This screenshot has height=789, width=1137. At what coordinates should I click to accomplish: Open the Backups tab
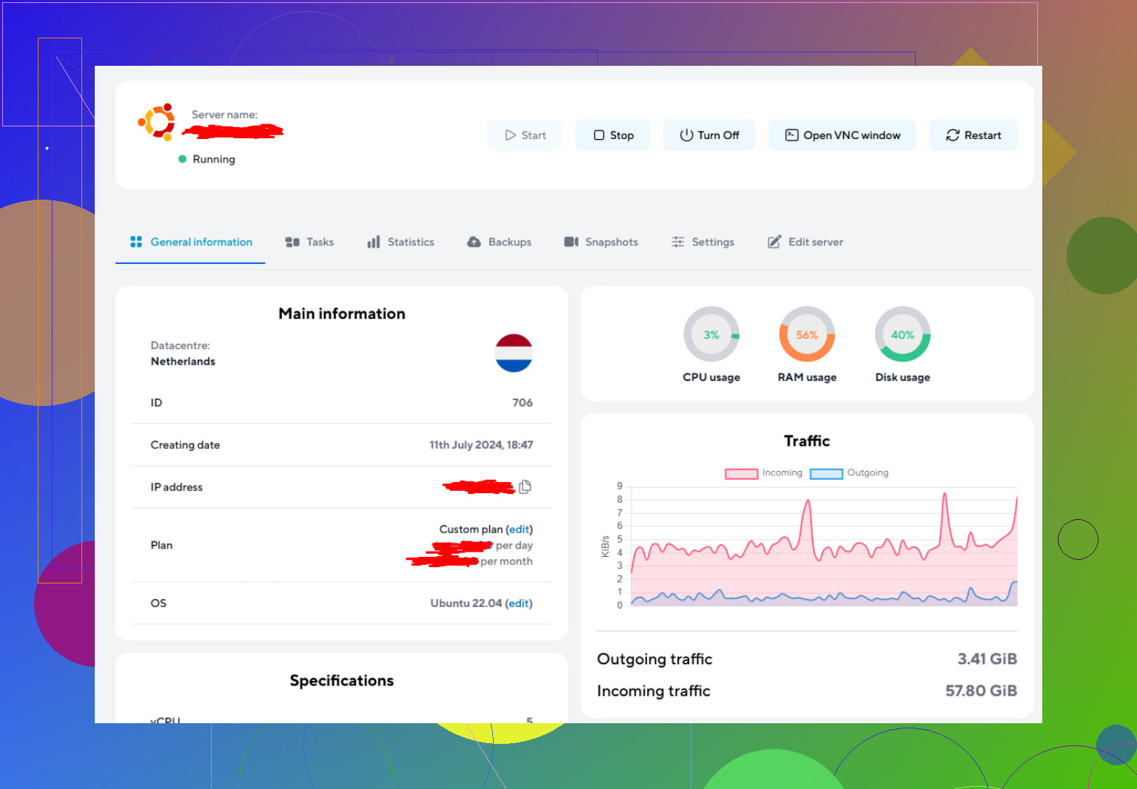pos(500,242)
